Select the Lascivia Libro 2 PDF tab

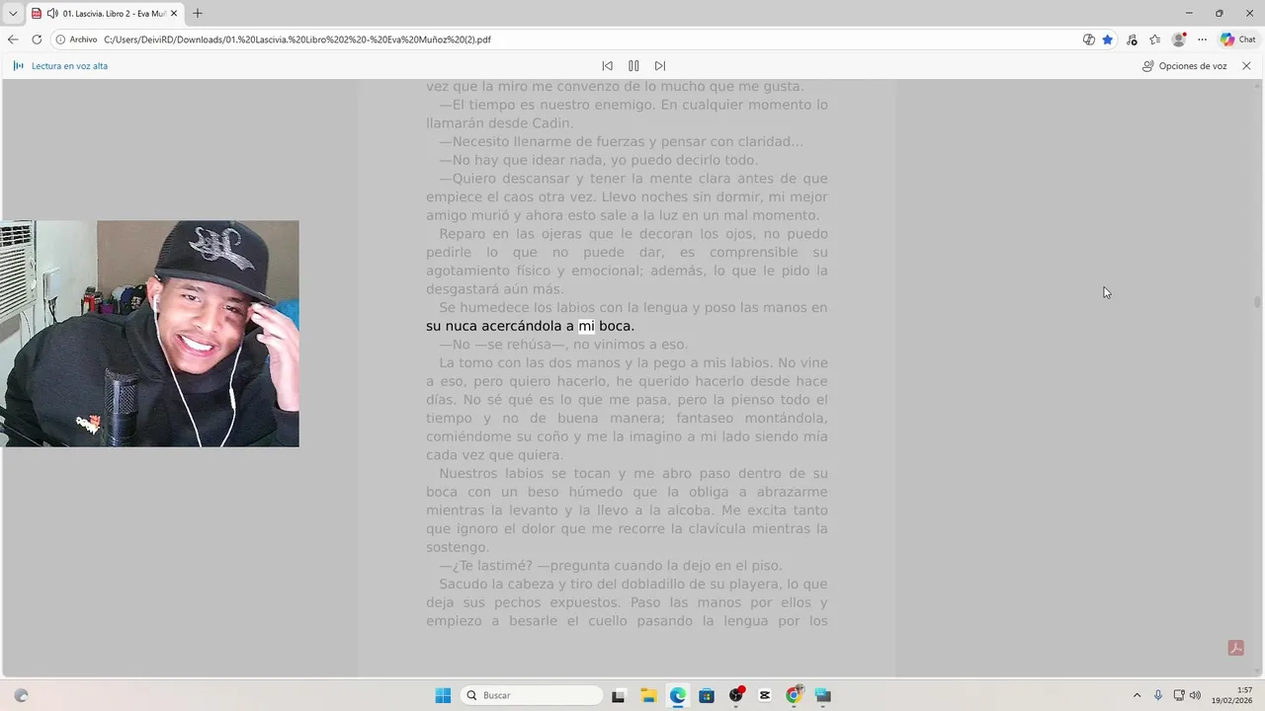[x=105, y=13]
